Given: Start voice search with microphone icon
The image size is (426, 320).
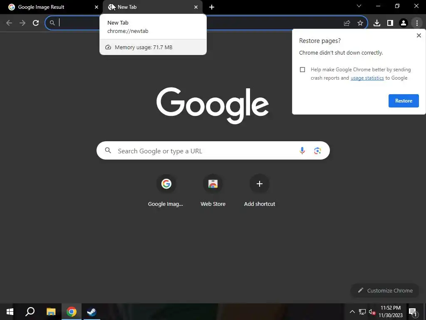Looking at the screenshot, I should [x=302, y=150].
